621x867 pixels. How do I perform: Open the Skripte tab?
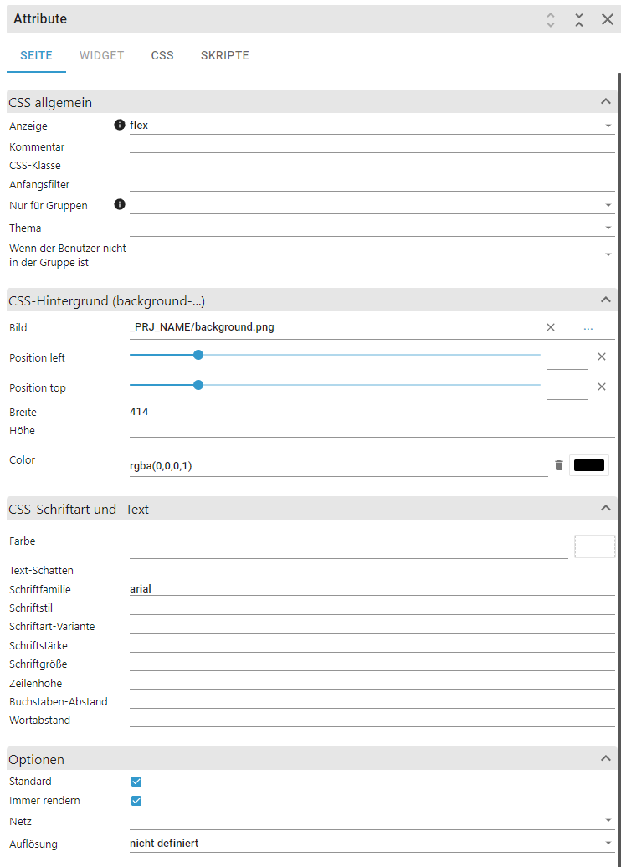224,56
